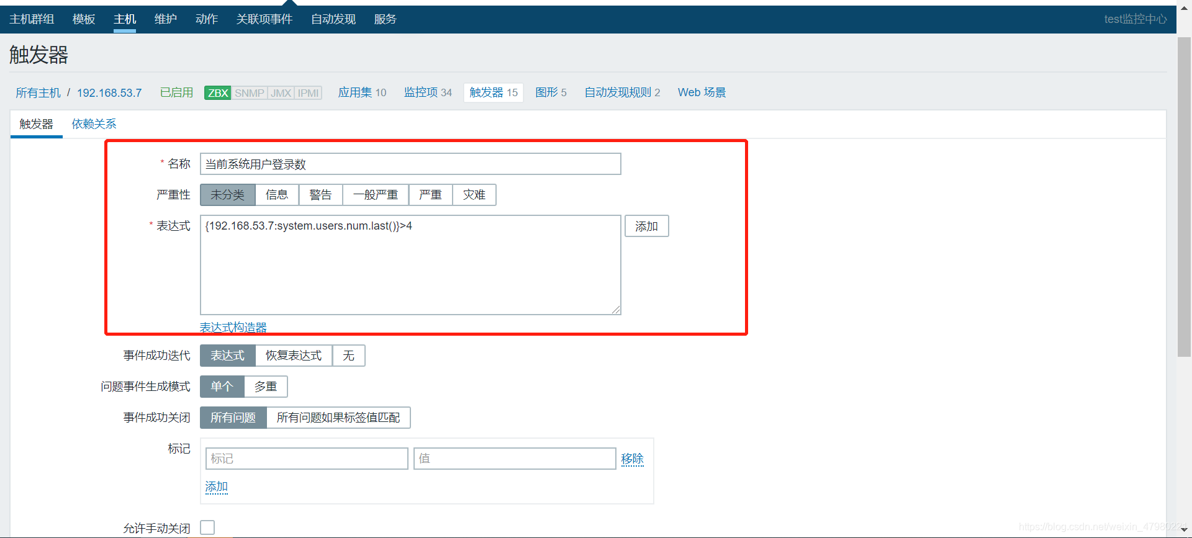
Task: Open 自动发现规则 2 link
Action: (623, 92)
